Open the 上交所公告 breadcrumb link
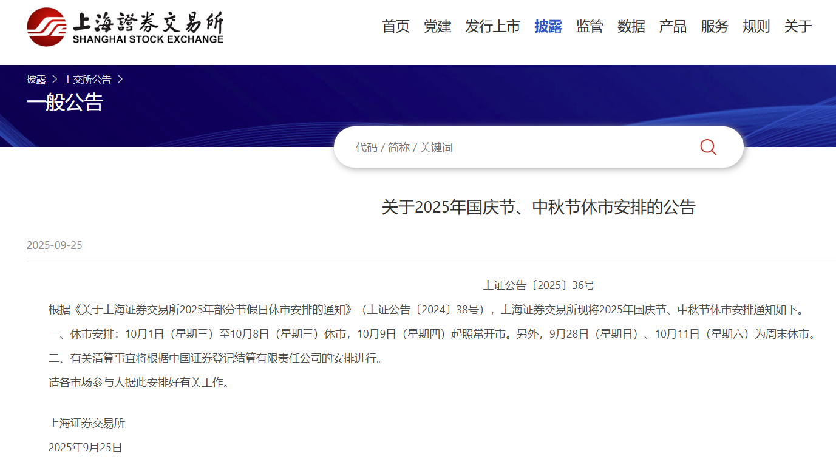The height and width of the screenshot is (470, 836). (87, 80)
